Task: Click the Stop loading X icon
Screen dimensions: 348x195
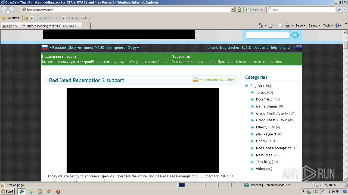Action: [262, 9]
